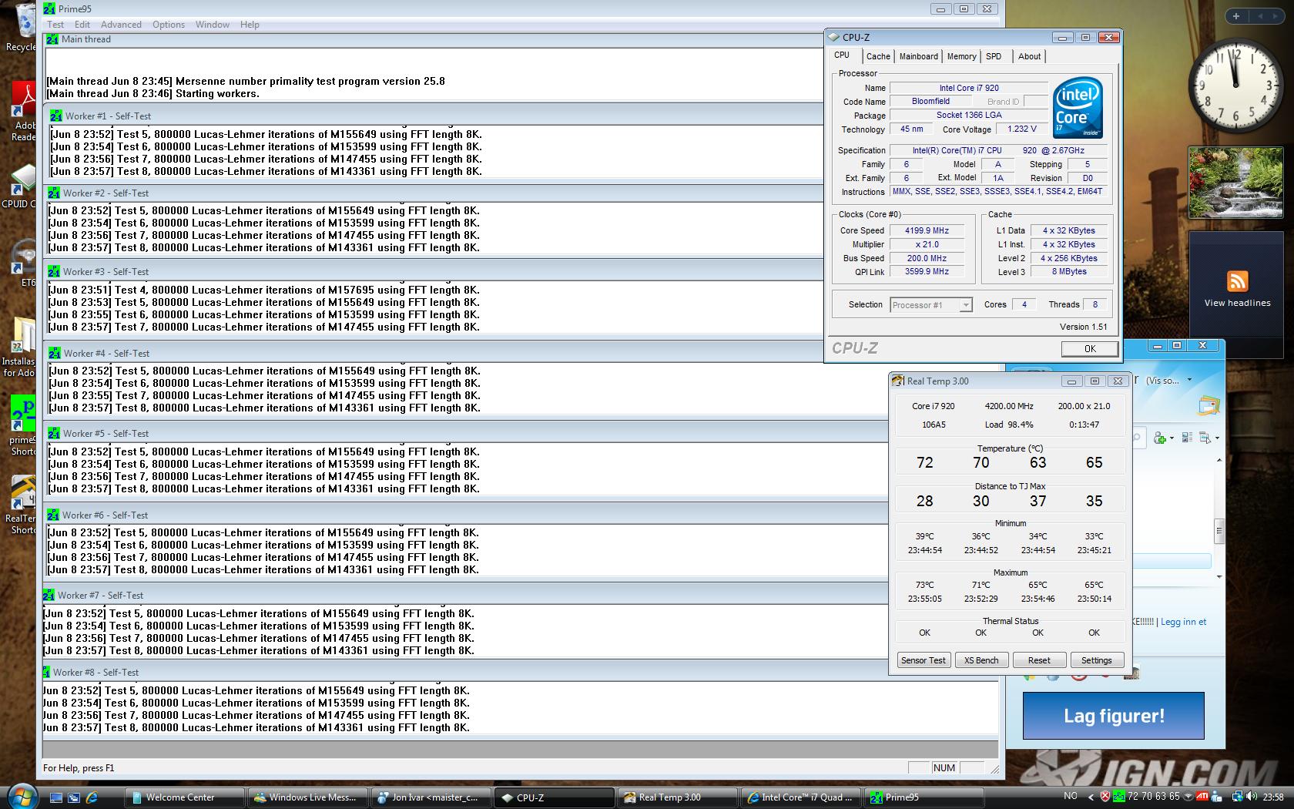This screenshot has height=809, width=1294.
Task: Switch to Jon Ivar conversation taskbar button
Action: [431, 797]
